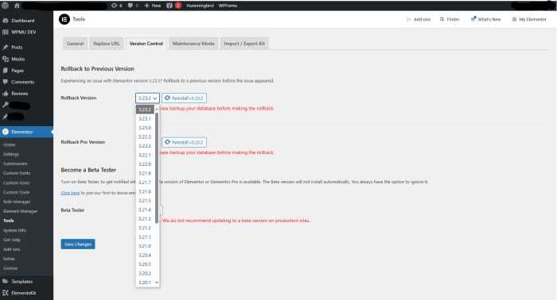Open the updates icon in admin bar
The height and width of the screenshot is (300, 557).
(116, 6)
